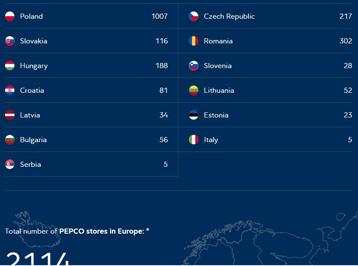The image size is (358, 266).
Task: Click the Poland flag icon
Action: click(x=10, y=16)
